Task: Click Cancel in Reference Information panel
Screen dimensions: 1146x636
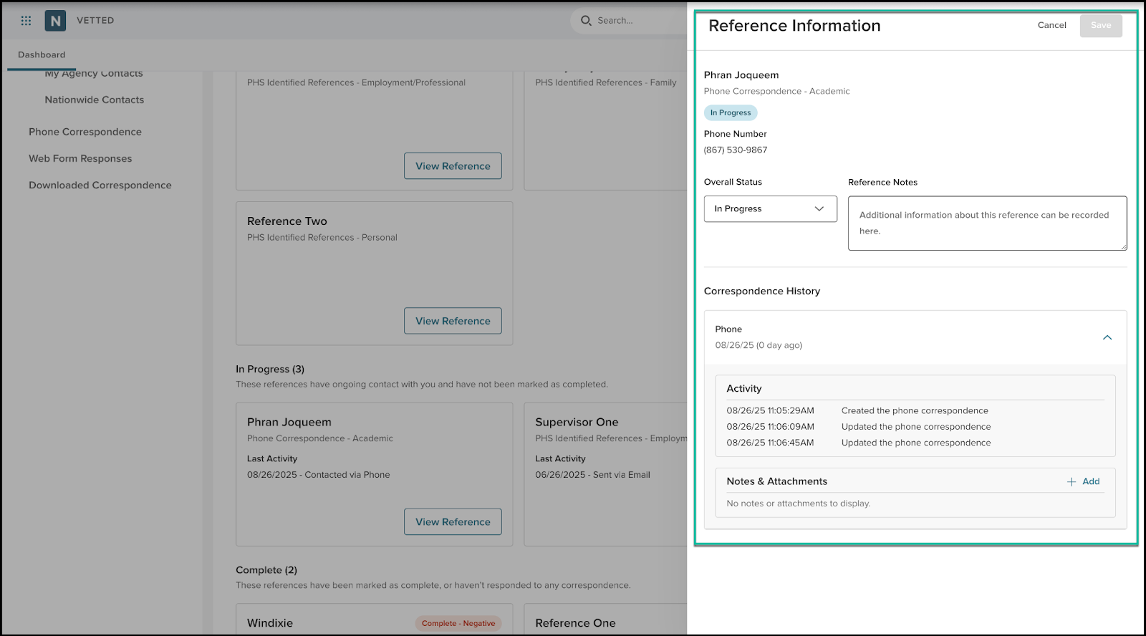Action: (1051, 25)
